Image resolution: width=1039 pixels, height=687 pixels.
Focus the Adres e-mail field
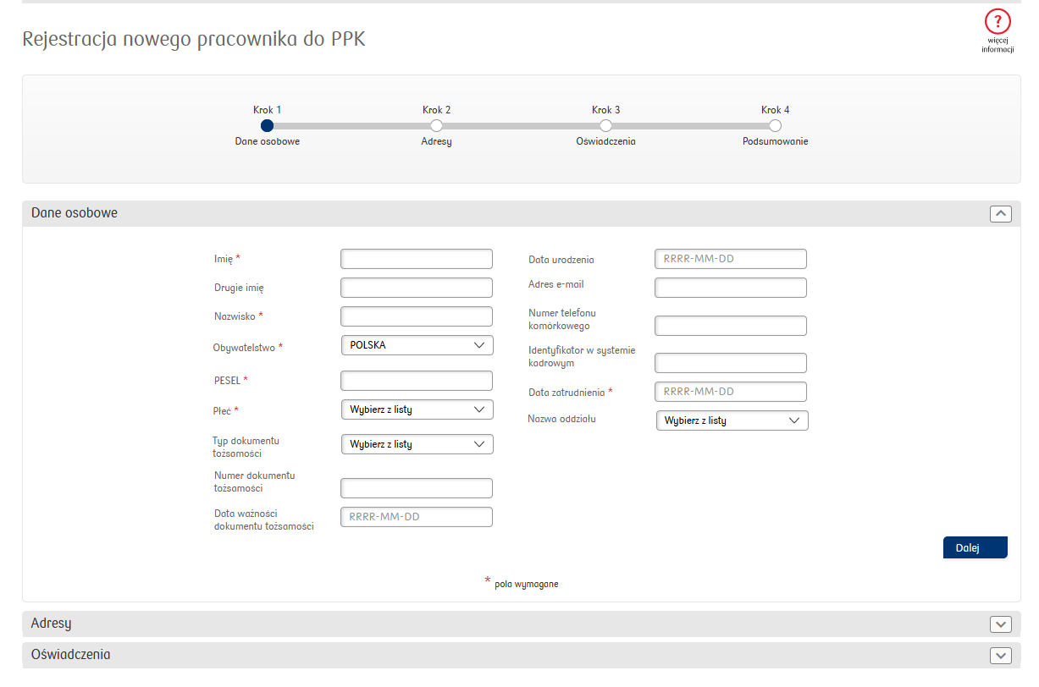(x=731, y=288)
